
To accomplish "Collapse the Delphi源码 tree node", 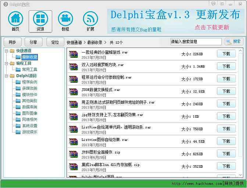I will pos(6,76).
